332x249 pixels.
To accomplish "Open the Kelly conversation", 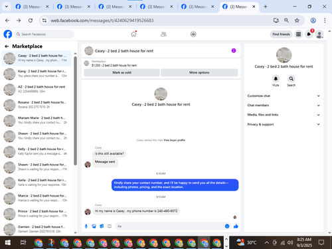I will pos(37,151).
